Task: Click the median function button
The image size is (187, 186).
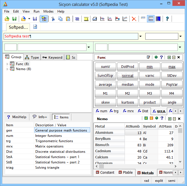Action: (128, 85)
